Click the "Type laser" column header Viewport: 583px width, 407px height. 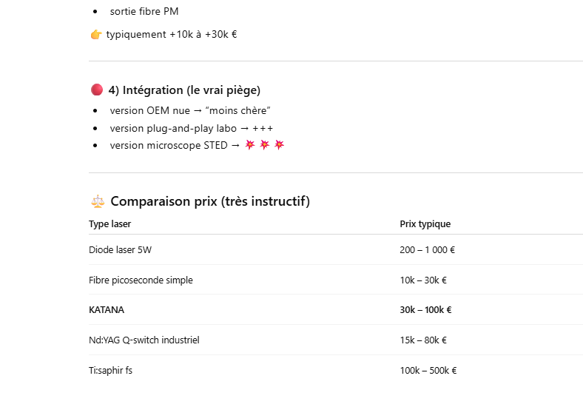point(109,224)
